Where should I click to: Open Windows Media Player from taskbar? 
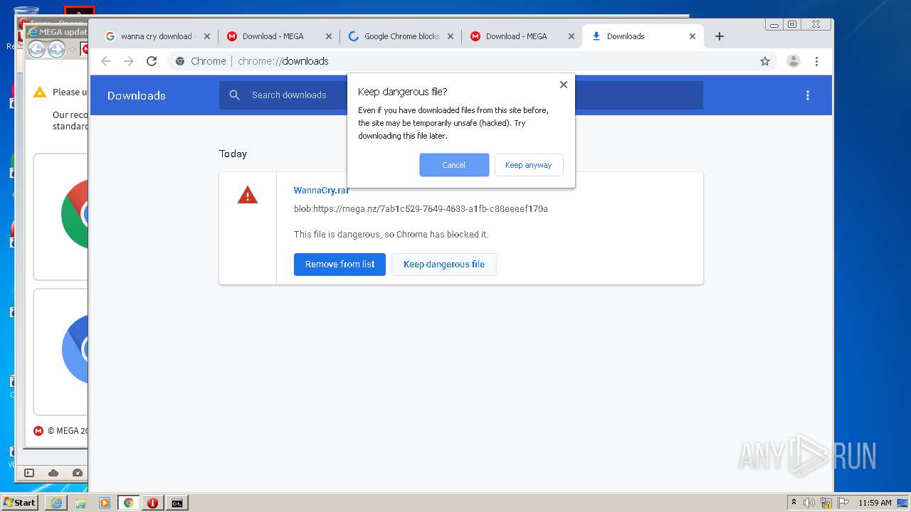pyautogui.click(x=105, y=503)
